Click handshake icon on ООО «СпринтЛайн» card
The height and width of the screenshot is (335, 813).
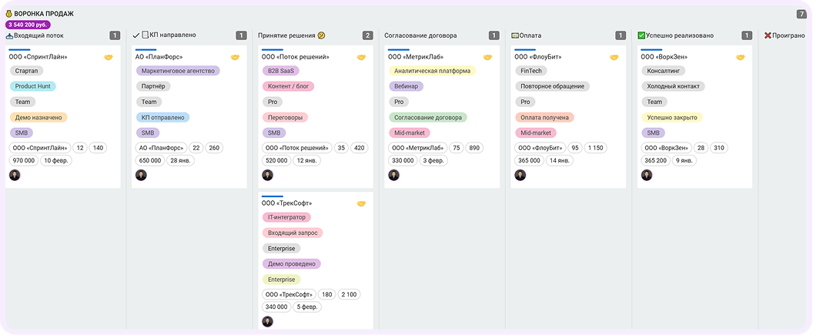pos(109,57)
